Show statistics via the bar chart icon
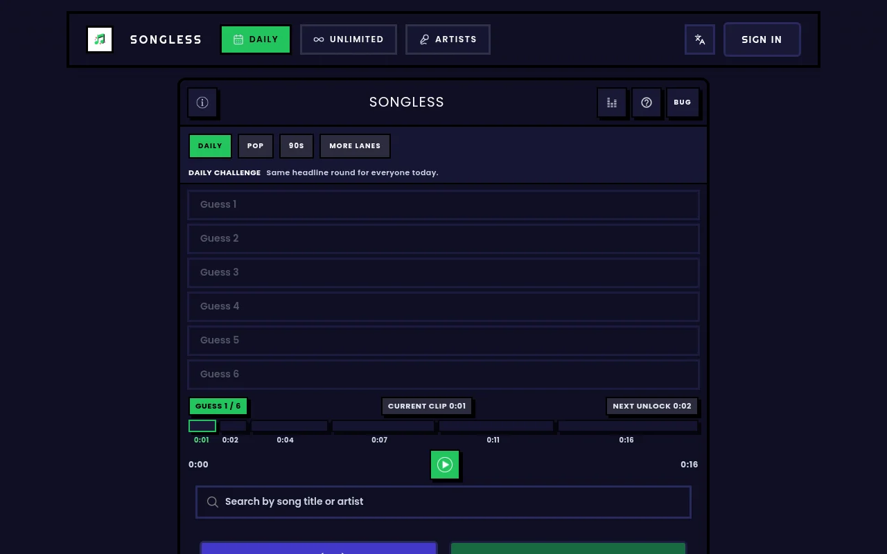Viewport: 887px width, 554px height. (x=612, y=102)
